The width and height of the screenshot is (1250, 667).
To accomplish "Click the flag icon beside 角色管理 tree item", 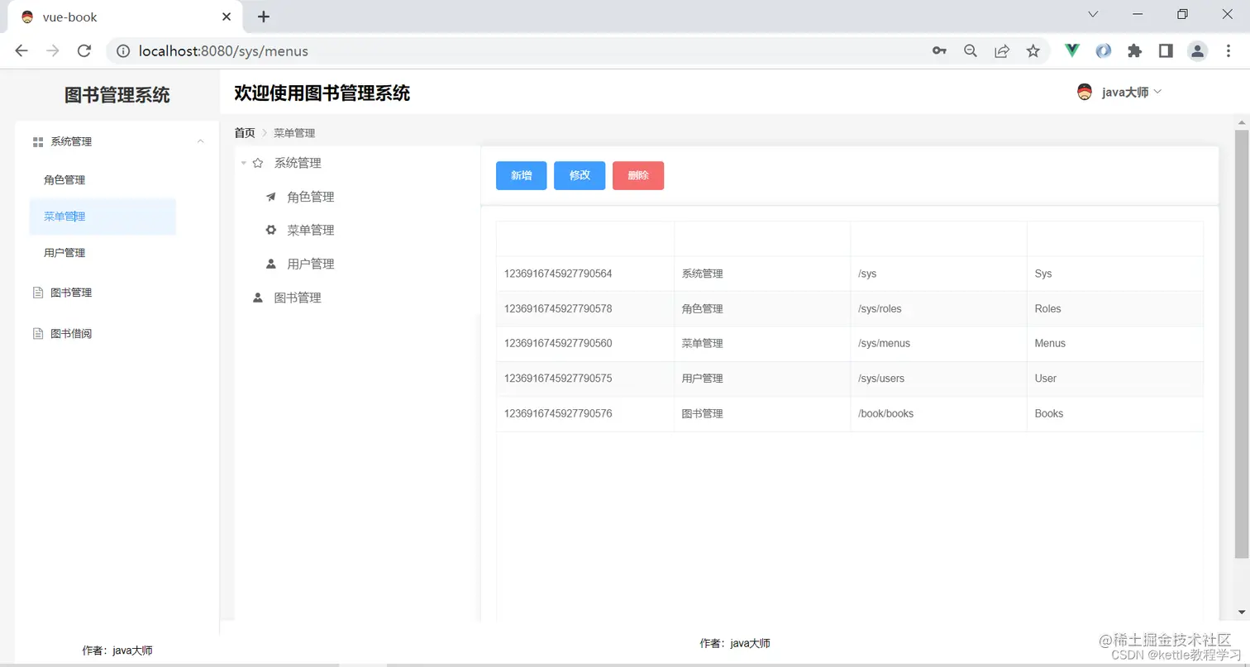I will [x=270, y=196].
